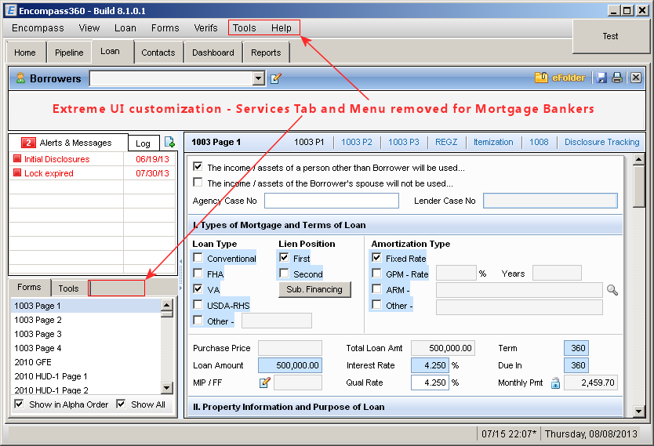Check the Conventional loan type

(198, 258)
